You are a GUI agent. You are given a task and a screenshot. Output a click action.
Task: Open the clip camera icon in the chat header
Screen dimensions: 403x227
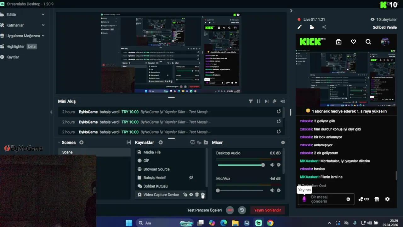[312, 27]
